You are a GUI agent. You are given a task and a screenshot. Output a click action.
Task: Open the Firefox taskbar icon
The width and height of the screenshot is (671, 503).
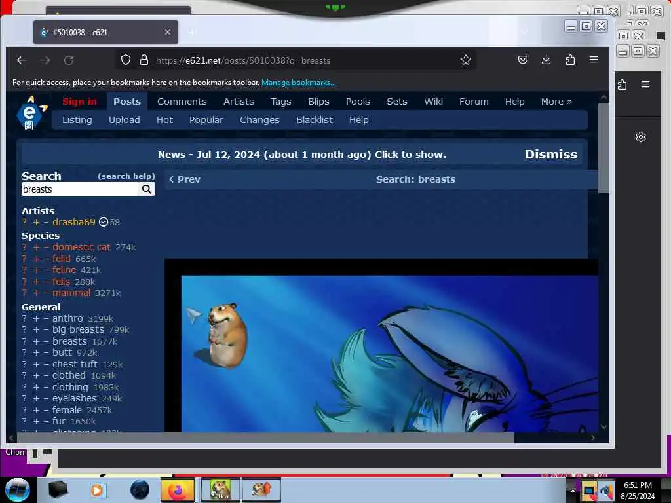(x=178, y=490)
